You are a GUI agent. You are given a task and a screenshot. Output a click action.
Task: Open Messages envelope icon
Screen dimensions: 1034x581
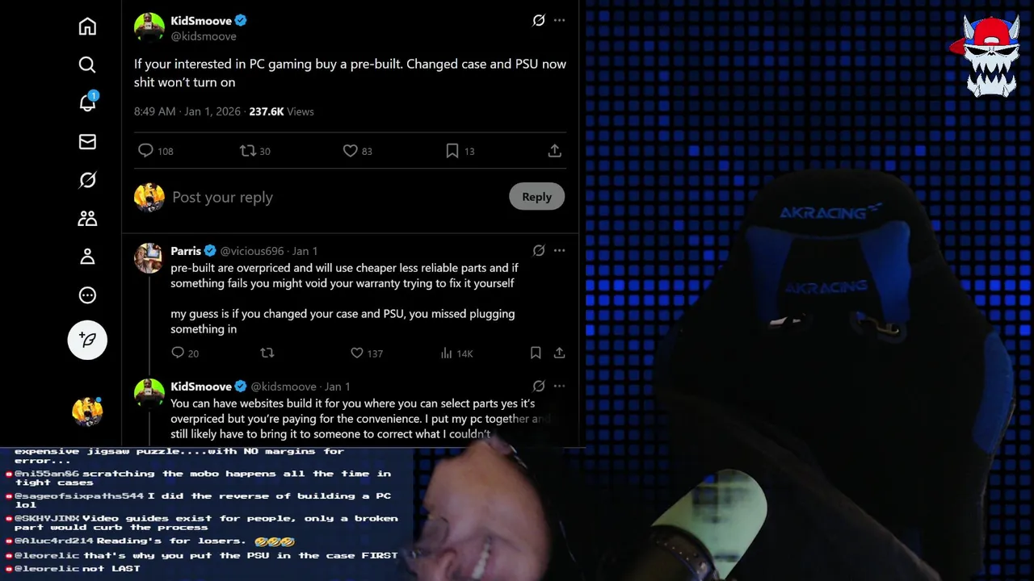point(87,142)
